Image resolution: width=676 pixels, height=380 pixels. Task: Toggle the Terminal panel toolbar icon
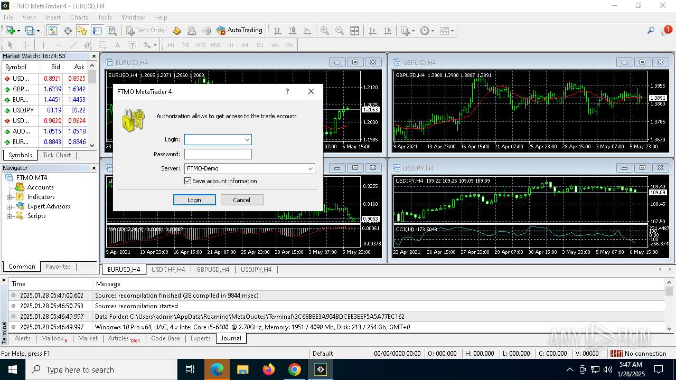(x=97, y=31)
